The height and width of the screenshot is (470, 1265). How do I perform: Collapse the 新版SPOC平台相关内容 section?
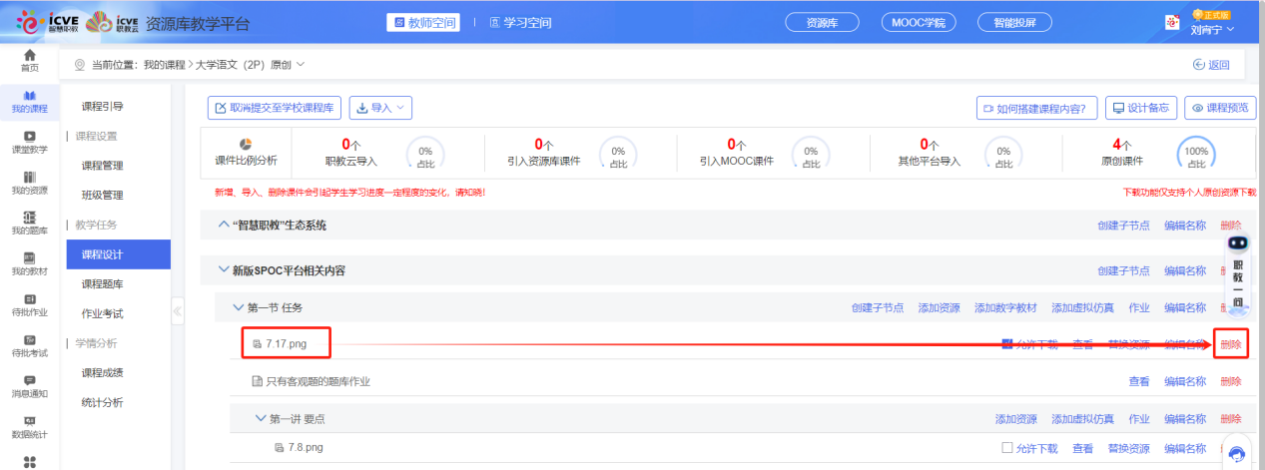pos(224,270)
